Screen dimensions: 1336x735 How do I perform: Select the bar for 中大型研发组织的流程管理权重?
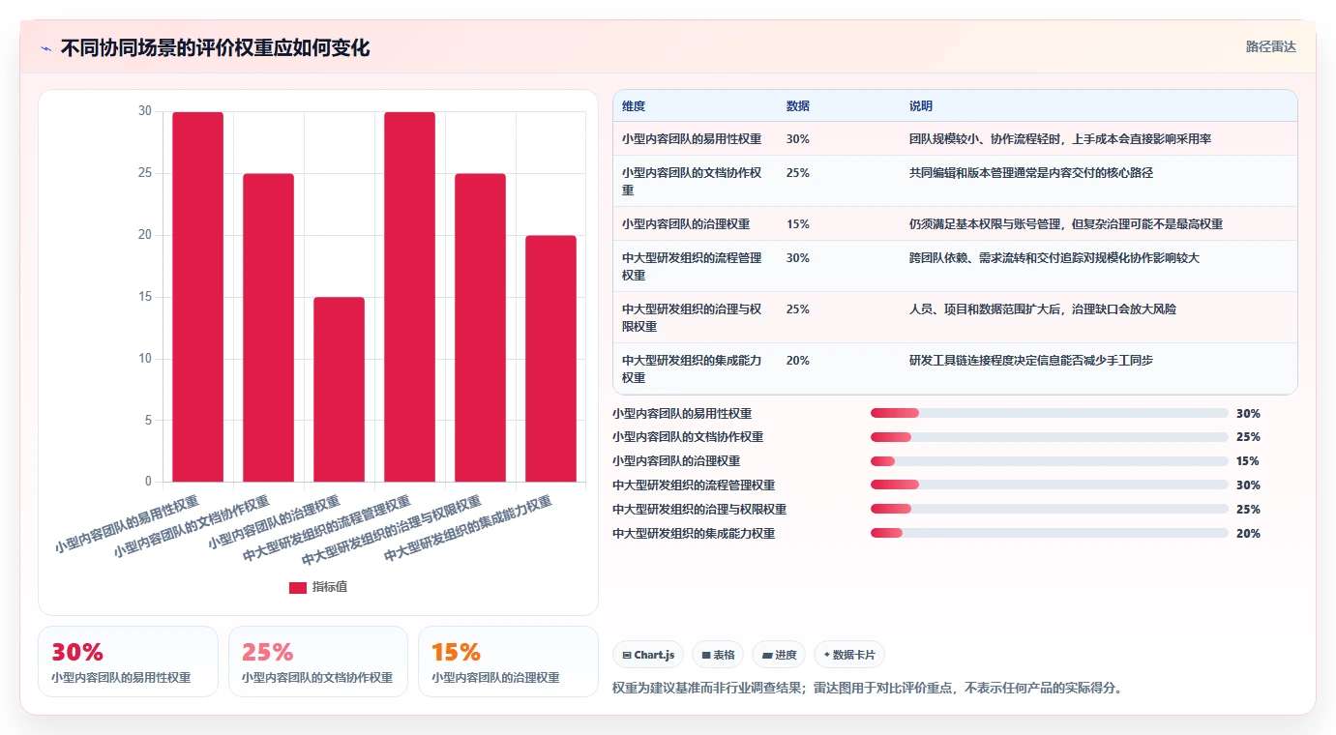410,297
